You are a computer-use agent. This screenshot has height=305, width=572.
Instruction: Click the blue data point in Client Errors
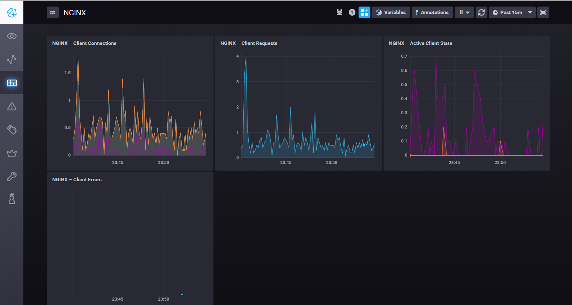pos(182,295)
